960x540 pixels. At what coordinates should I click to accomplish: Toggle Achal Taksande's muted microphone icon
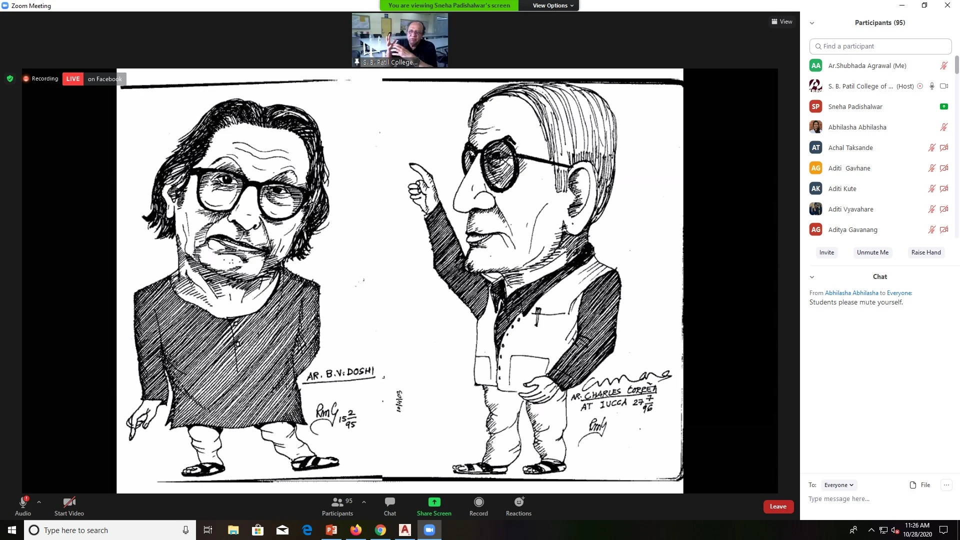click(x=932, y=147)
